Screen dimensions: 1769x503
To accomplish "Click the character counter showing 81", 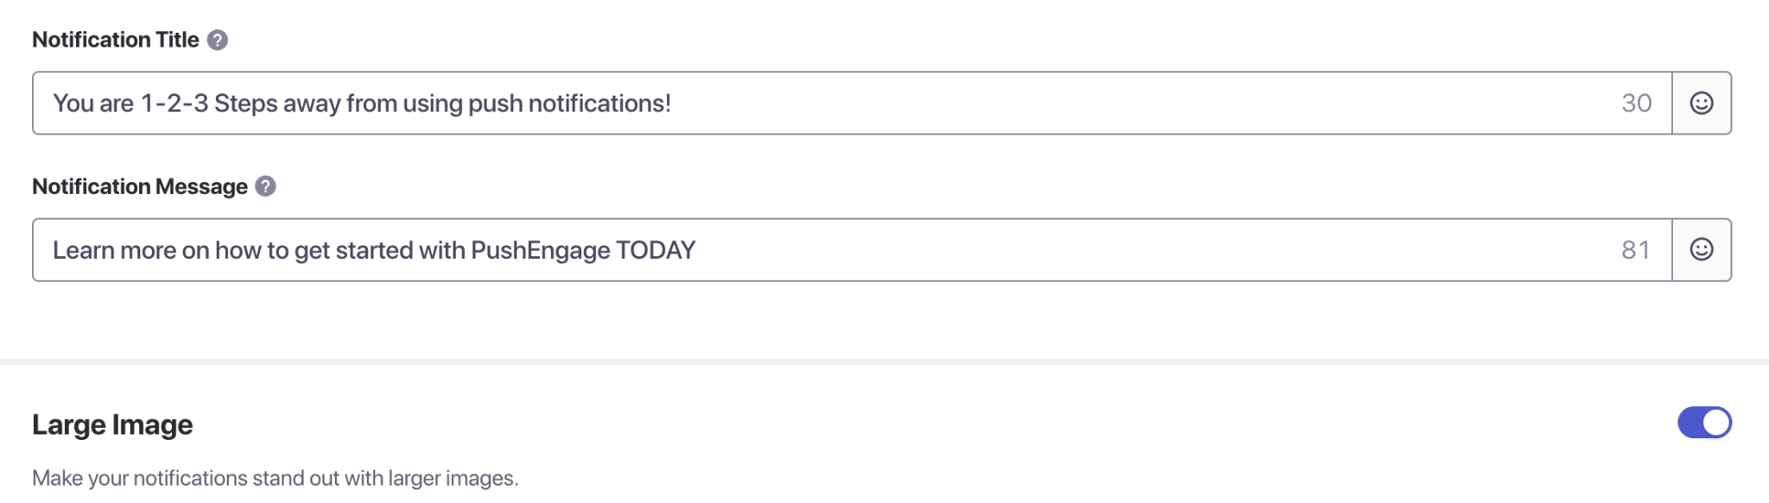I will [1637, 250].
